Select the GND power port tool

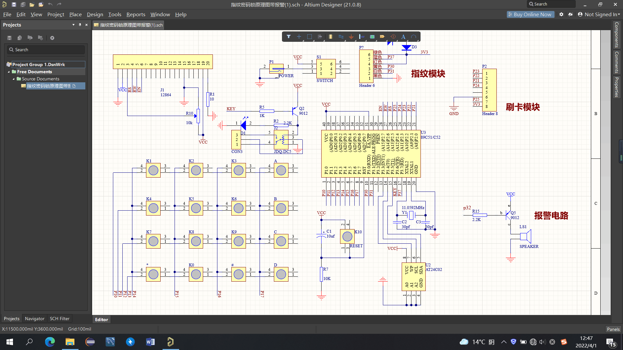pos(351,37)
